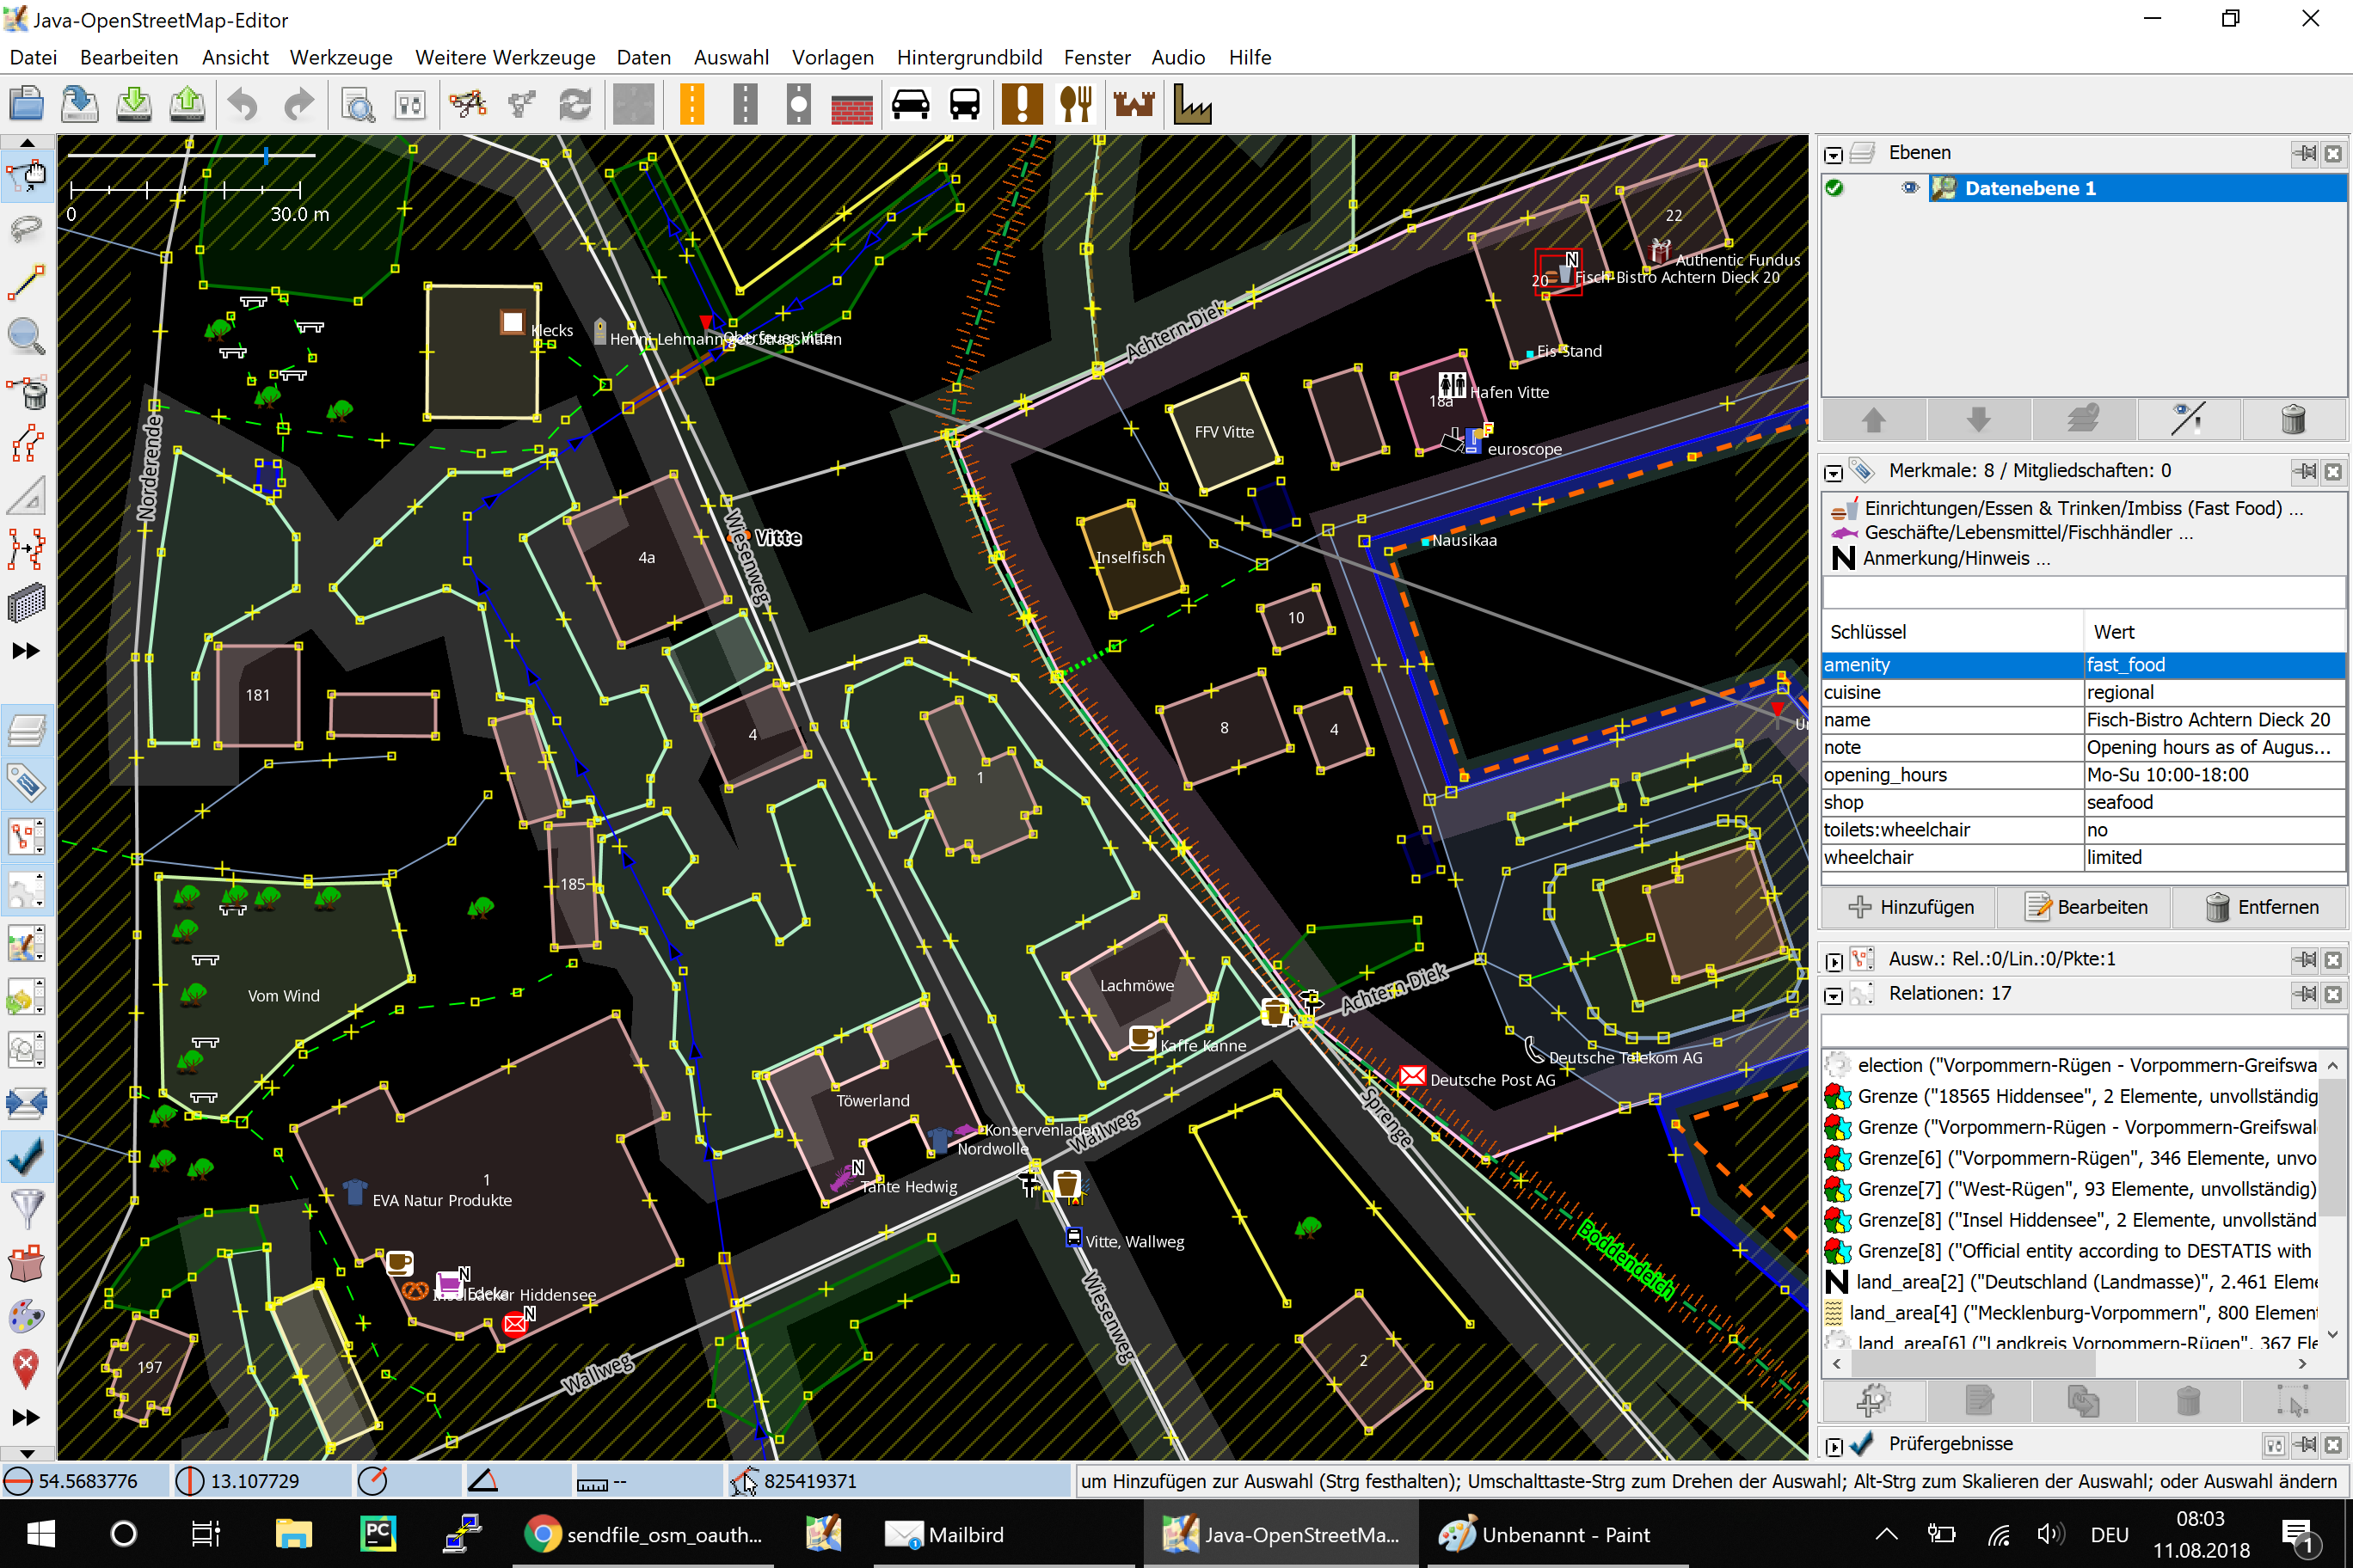Select the car preset icon
Screen dimensions: 2353x1568
pyautogui.click(x=911, y=105)
